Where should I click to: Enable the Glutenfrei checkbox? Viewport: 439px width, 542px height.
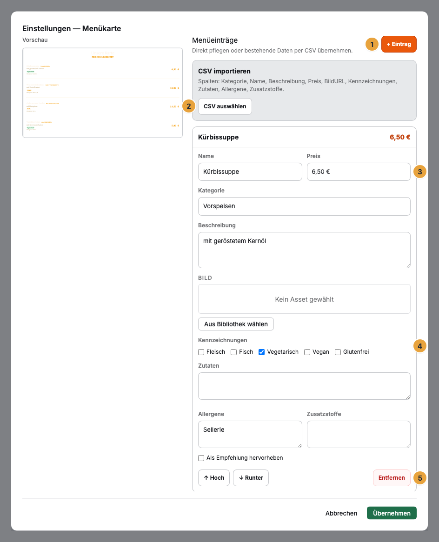(x=338, y=352)
